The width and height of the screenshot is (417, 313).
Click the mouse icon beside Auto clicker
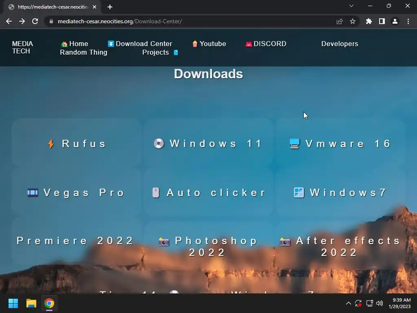point(156,192)
